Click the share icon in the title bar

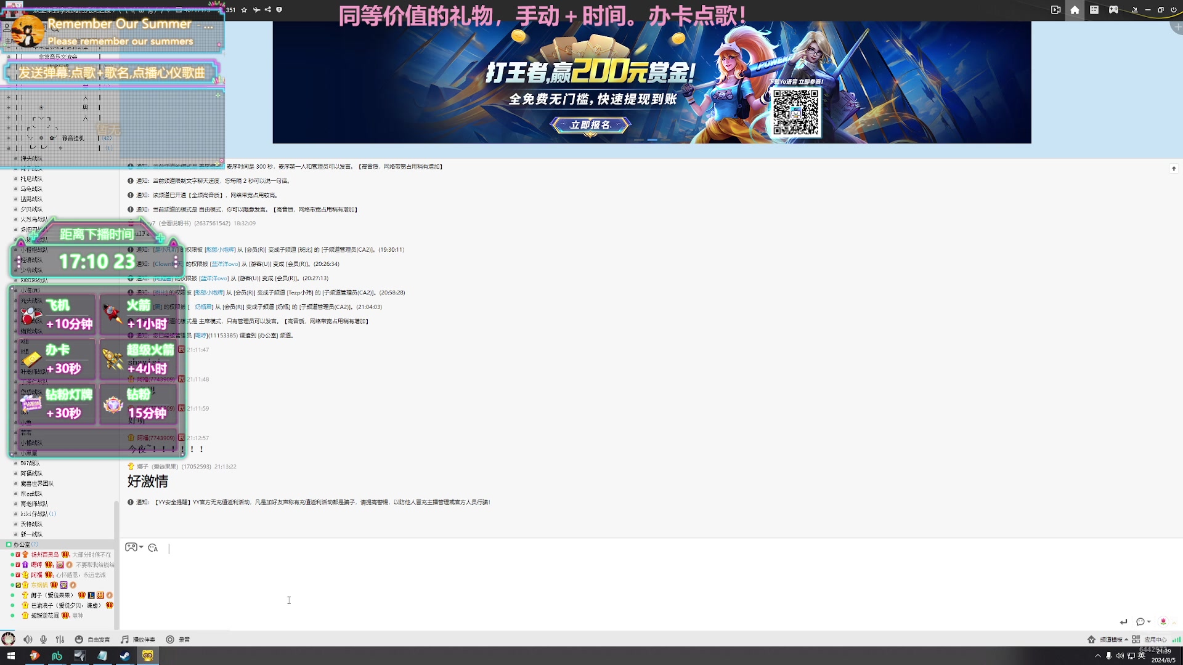tap(267, 10)
